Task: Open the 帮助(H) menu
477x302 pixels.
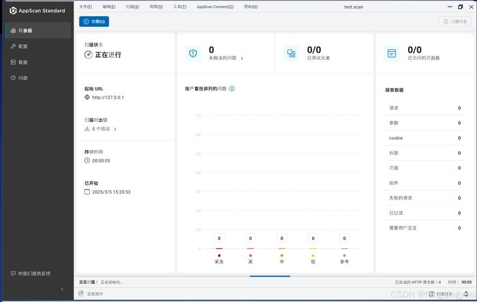Action: pyautogui.click(x=251, y=7)
